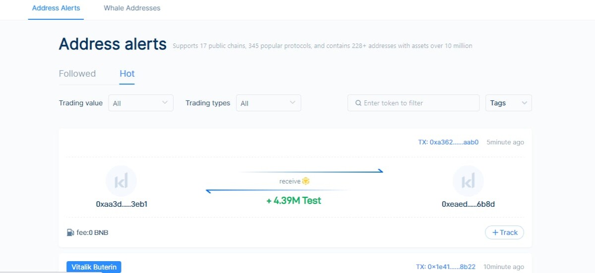The height and width of the screenshot is (273, 595).
Task: Expand the Tags dropdown
Action: coord(509,103)
